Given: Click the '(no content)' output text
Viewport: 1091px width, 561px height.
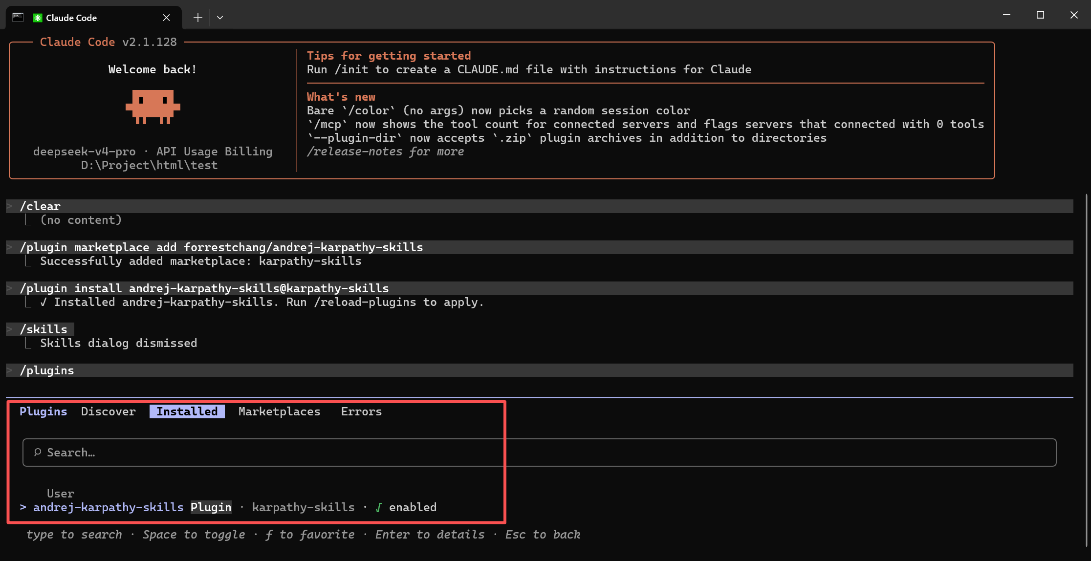Looking at the screenshot, I should 81,220.
